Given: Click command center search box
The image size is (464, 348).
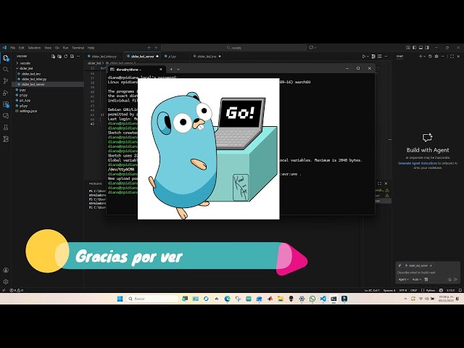Looking at the screenshot, I should pos(233,47).
